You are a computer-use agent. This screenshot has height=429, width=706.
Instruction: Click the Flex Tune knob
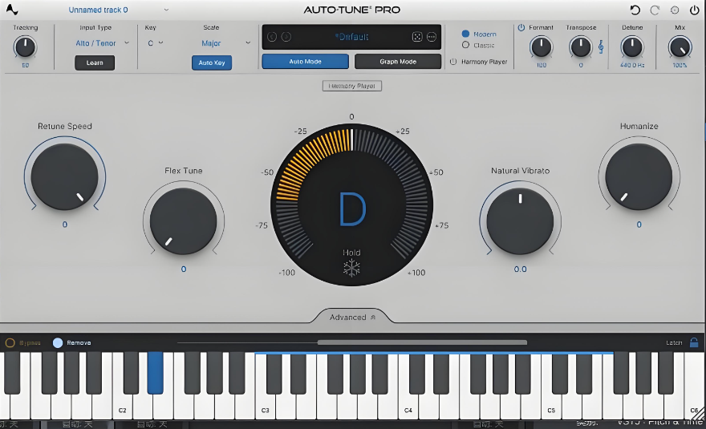coord(183,221)
